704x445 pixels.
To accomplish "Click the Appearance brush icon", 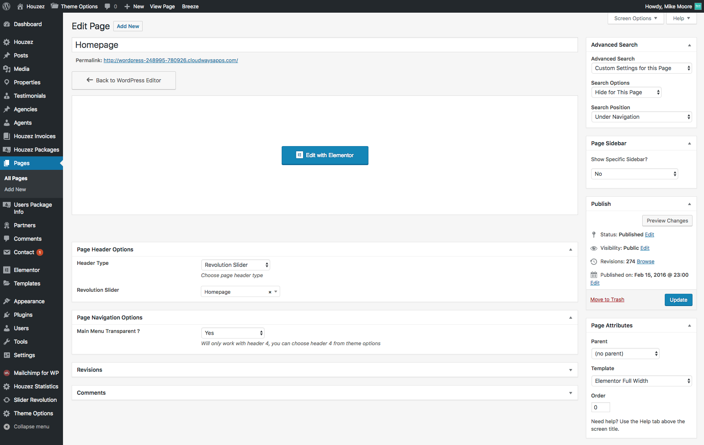I will tap(7, 301).
